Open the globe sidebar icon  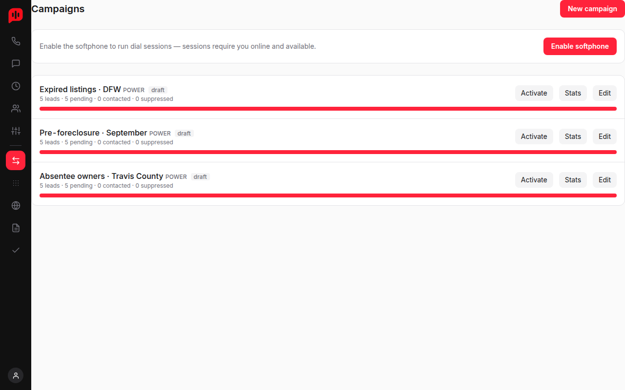coord(16,205)
